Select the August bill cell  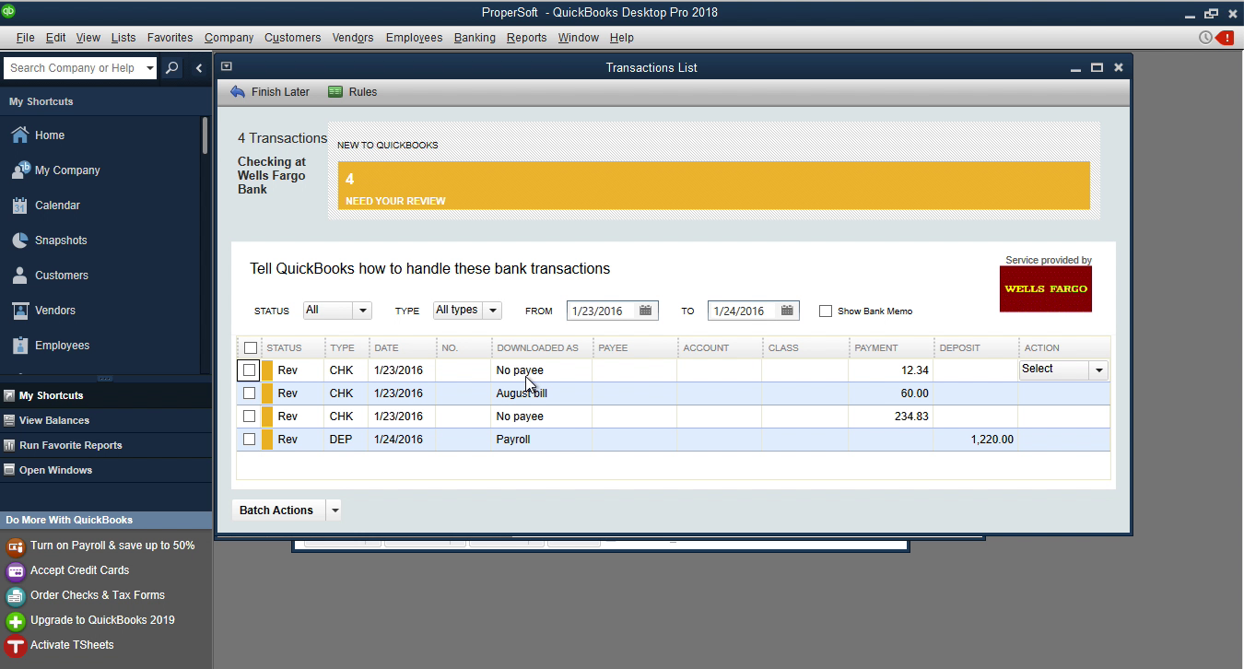(542, 393)
